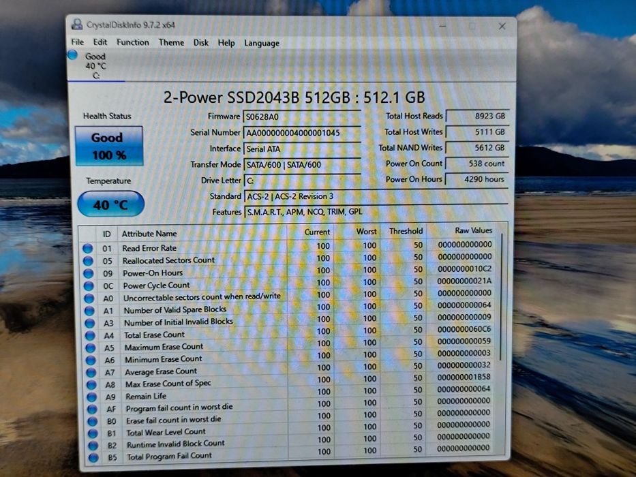
Task: Open the Edit menu
Action: click(100, 42)
